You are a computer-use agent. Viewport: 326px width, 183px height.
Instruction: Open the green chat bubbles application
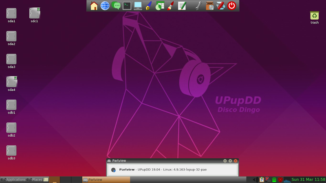[x=116, y=6]
